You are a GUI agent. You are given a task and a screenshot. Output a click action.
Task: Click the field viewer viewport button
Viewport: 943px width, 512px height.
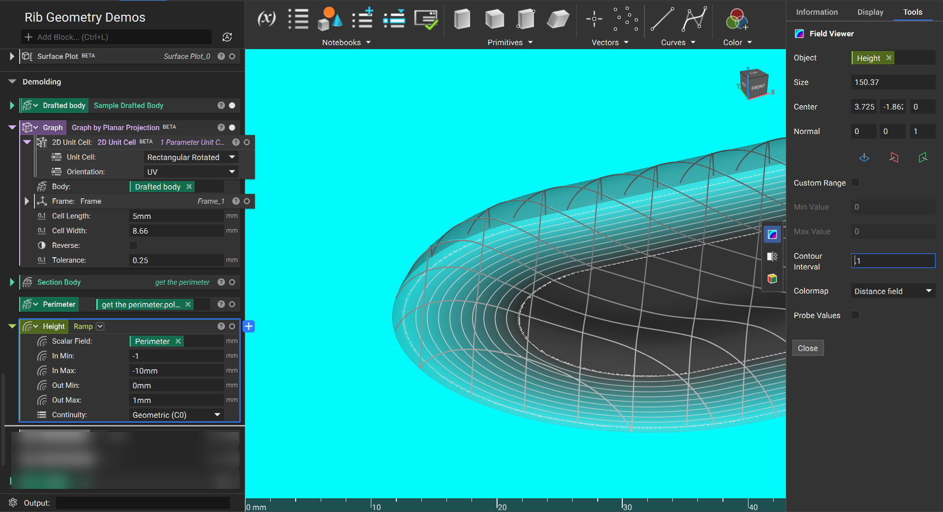pyautogui.click(x=772, y=234)
